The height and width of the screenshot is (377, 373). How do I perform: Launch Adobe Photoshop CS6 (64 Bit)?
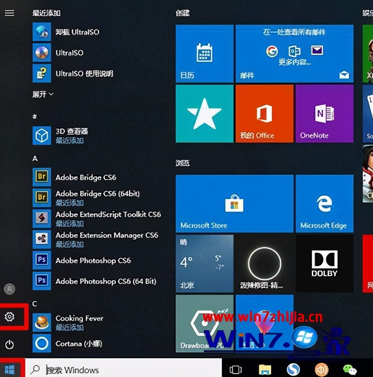point(105,281)
